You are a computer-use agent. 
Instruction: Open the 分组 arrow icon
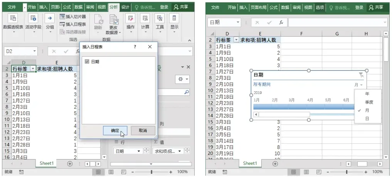click(x=50, y=18)
